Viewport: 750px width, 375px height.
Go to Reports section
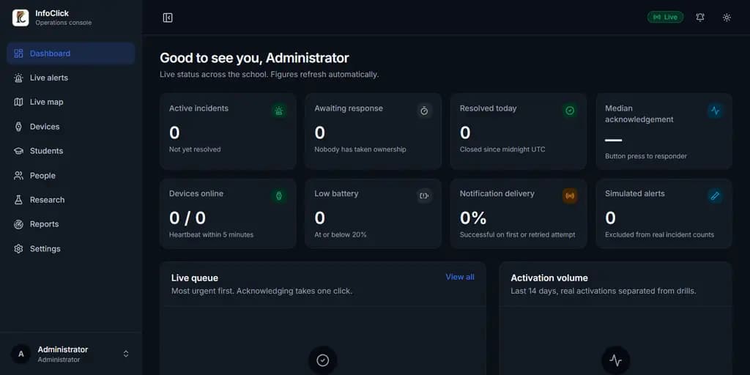pyautogui.click(x=71, y=224)
